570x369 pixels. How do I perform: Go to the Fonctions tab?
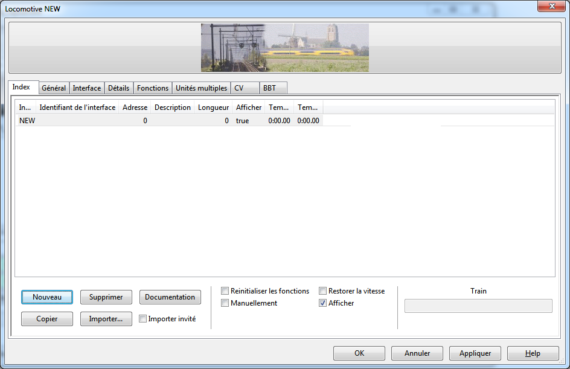153,88
